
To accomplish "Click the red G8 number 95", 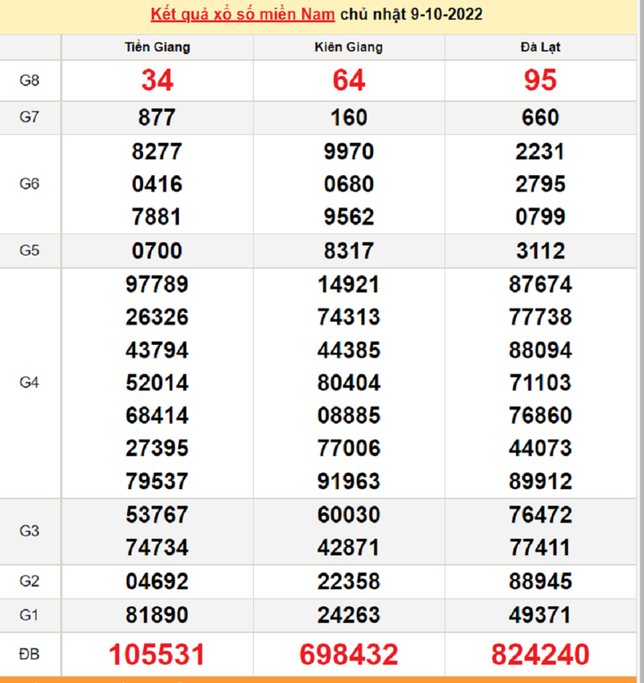I will pyautogui.click(x=540, y=80).
